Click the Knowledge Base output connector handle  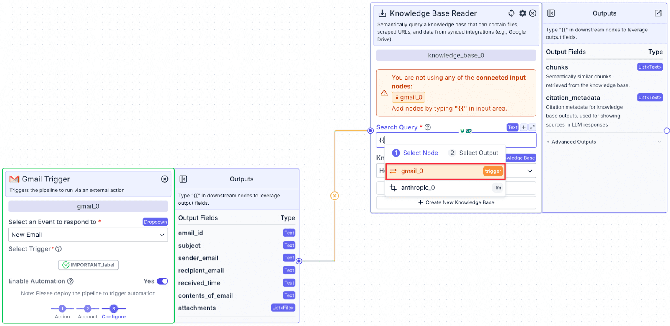pos(667,131)
